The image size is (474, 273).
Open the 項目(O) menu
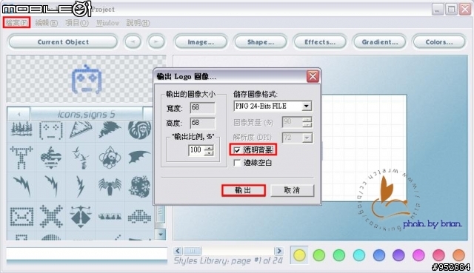click(77, 23)
